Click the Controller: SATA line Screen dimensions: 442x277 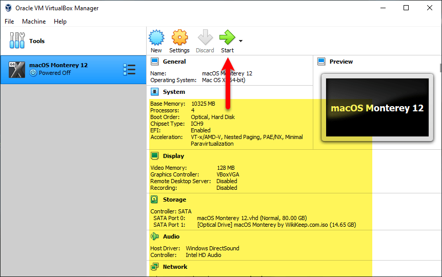point(171,211)
